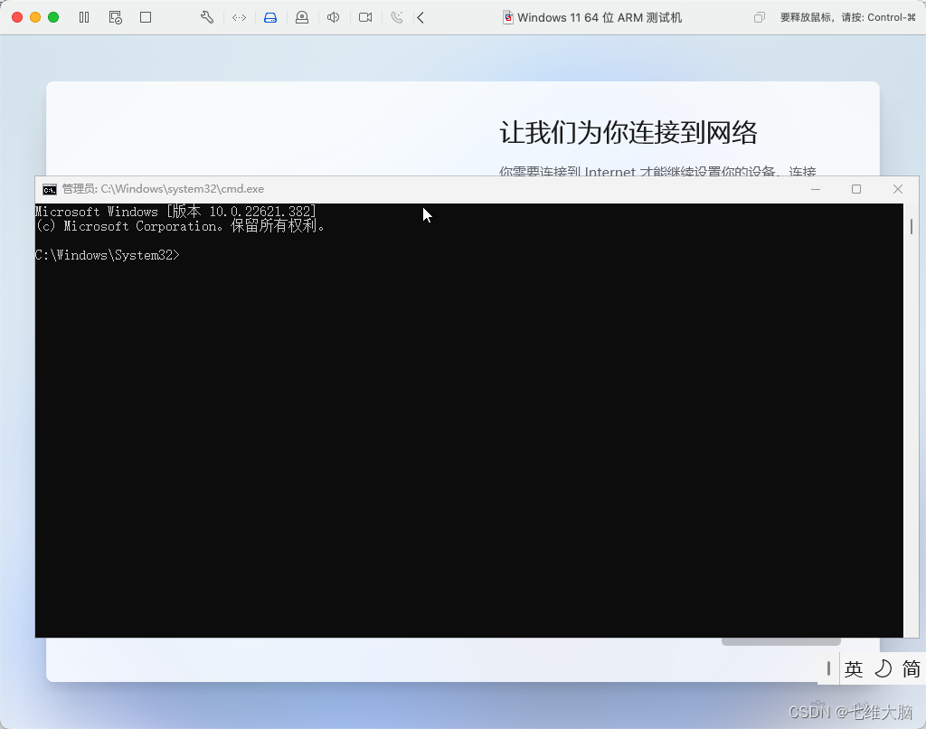
Task: Maximize the cmd.exe window
Action: click(x=856, y=189)
